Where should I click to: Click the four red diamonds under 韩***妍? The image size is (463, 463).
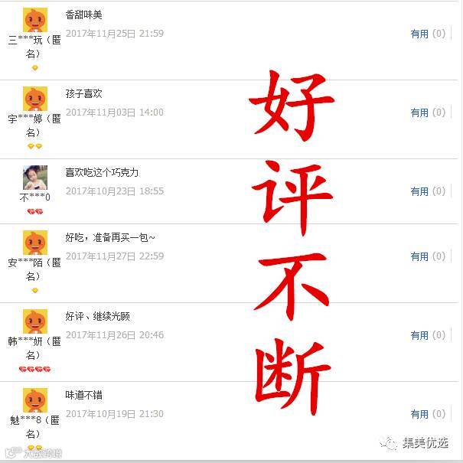pyautogui.click(x=35, y=369)
